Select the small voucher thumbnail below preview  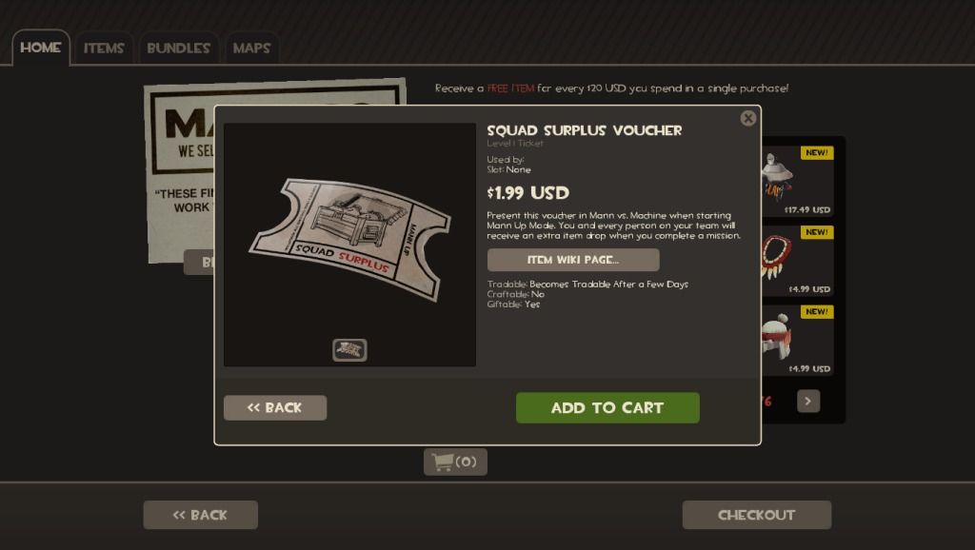coord(349,350)
